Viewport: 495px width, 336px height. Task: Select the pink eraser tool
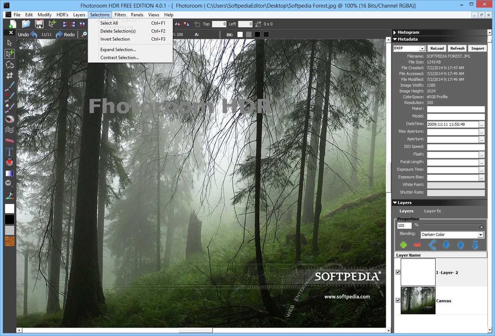pyautogui.click(x=9, y=141)
